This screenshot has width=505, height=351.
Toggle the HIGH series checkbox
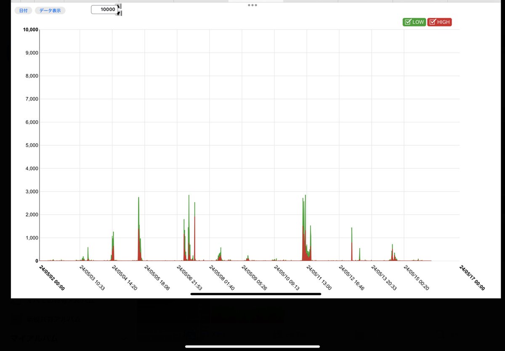(439, 22)
